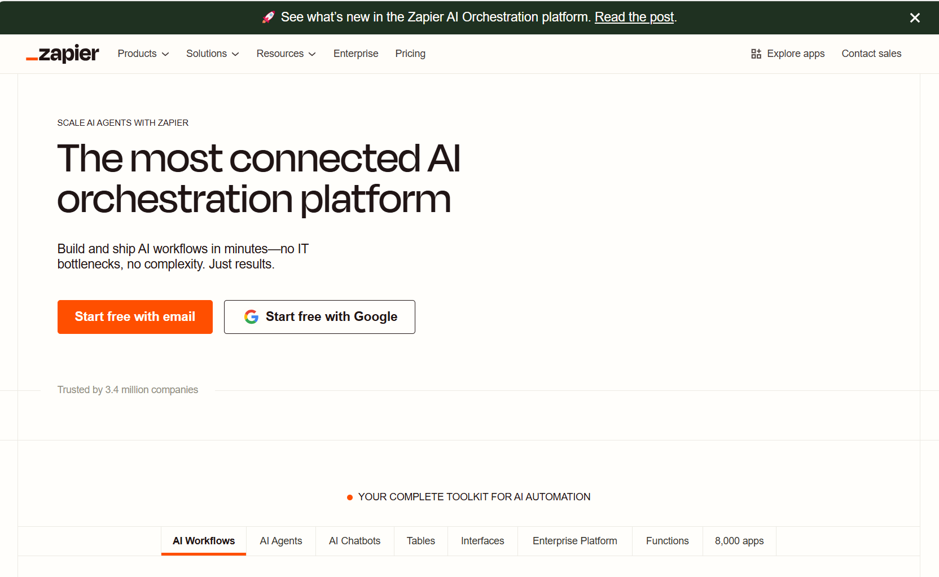The height and width of the screenshot is (577, 939).
Task: Open the Solutions menu
Action: tap(213, 54)
